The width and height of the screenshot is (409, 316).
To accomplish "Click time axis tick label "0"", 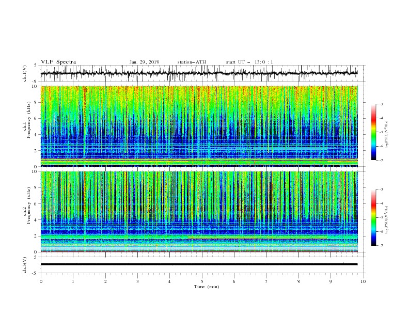I will click(x=41, y=281).
